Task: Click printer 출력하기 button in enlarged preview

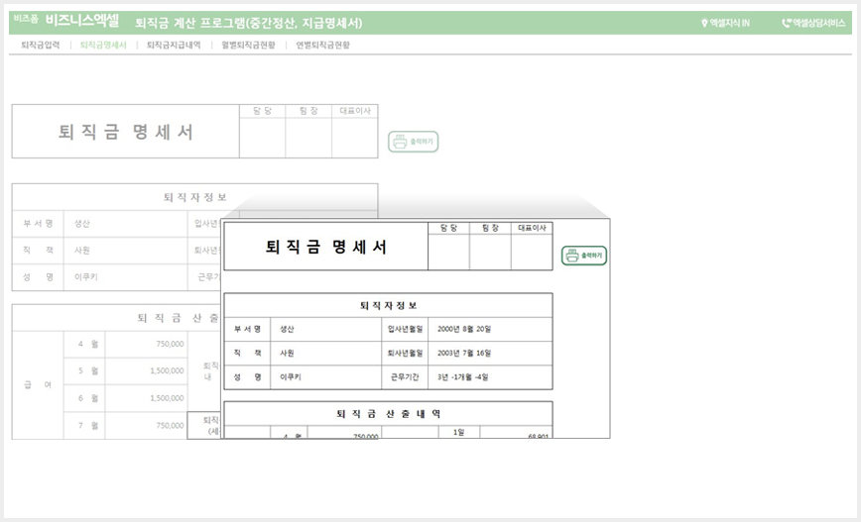Action: (x=584, y=256)
